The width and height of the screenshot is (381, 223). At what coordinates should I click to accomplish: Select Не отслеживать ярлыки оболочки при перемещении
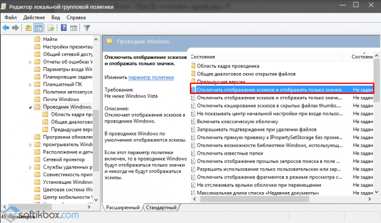[282, 185]
